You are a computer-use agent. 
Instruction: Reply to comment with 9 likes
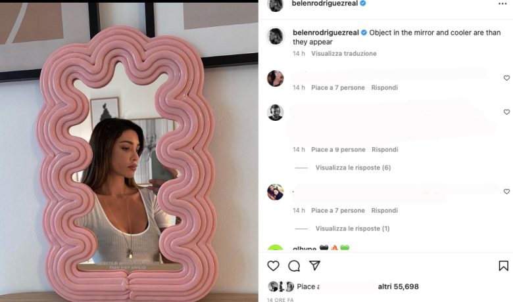click(x=385, y=150)
